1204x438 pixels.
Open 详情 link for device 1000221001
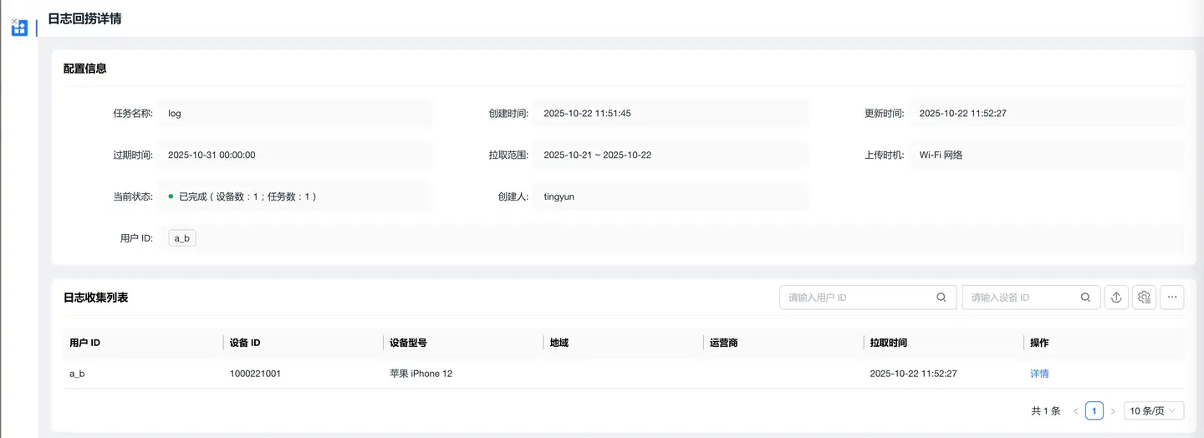tap(1039, 374)
